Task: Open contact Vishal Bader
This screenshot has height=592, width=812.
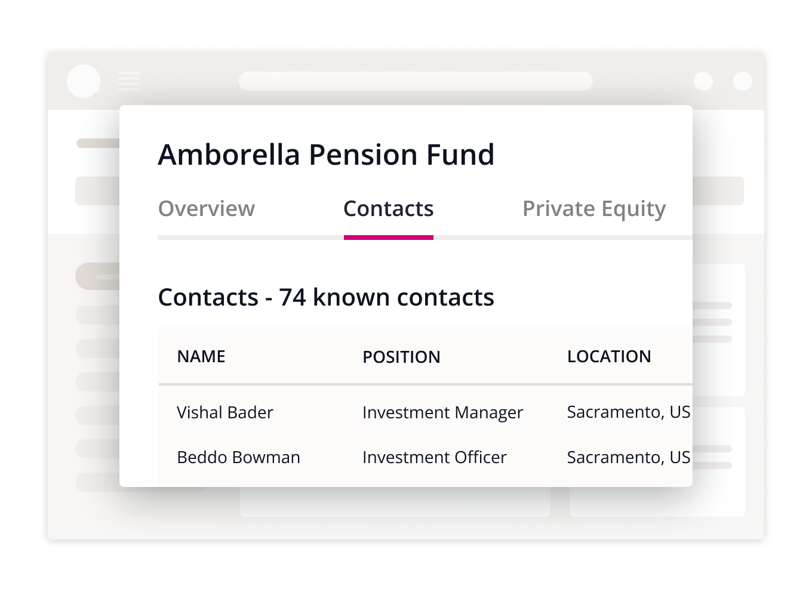Action: (x=225, y=412)
